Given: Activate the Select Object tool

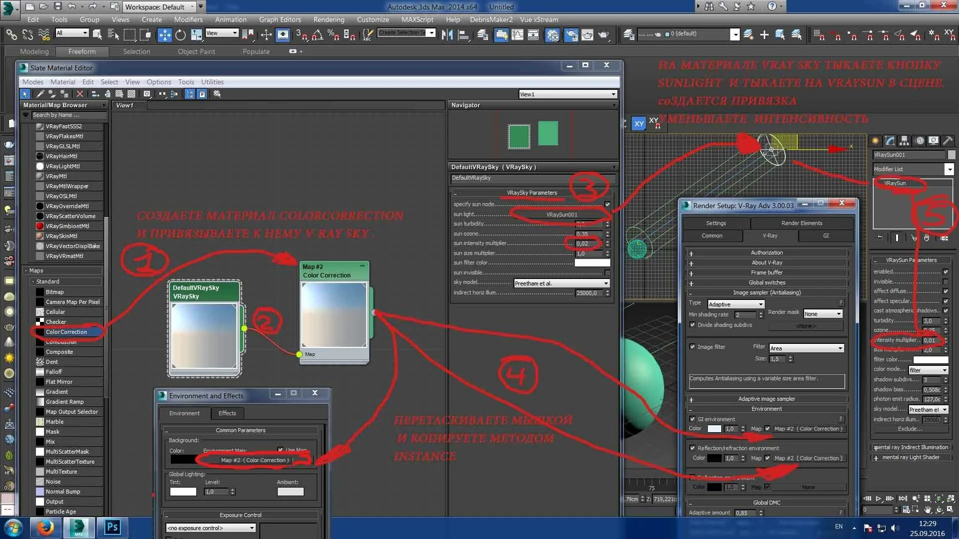Looking at the screenshot, I should click(x=97, y=34).
